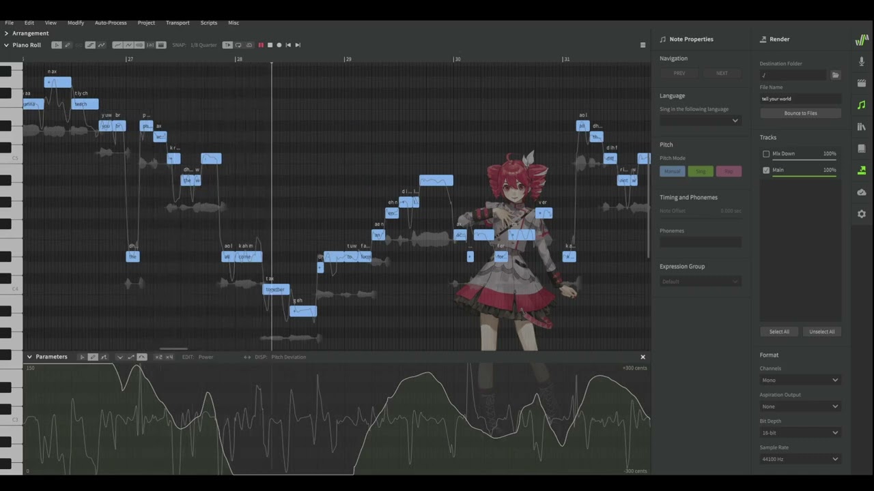Open the clapperboard side panel icon
The height and width of the screenshot is (491, 874).
point(862,83)
